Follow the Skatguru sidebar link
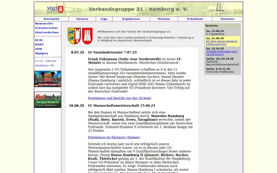Image resolution: width=277 pixels, height=173 pixels. [42, 54]
